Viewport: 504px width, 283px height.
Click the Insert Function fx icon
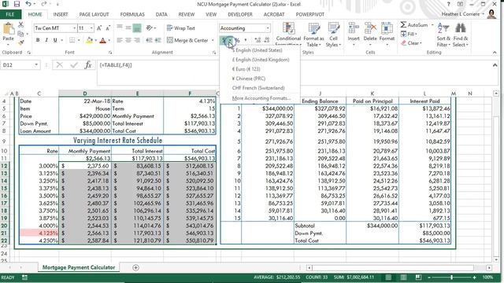[x=88, y=65]
